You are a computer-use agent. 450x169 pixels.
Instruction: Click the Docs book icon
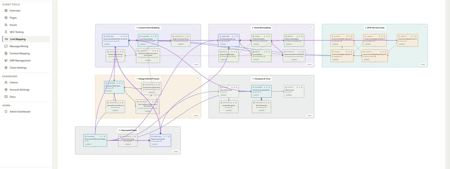tap(6, 97)
